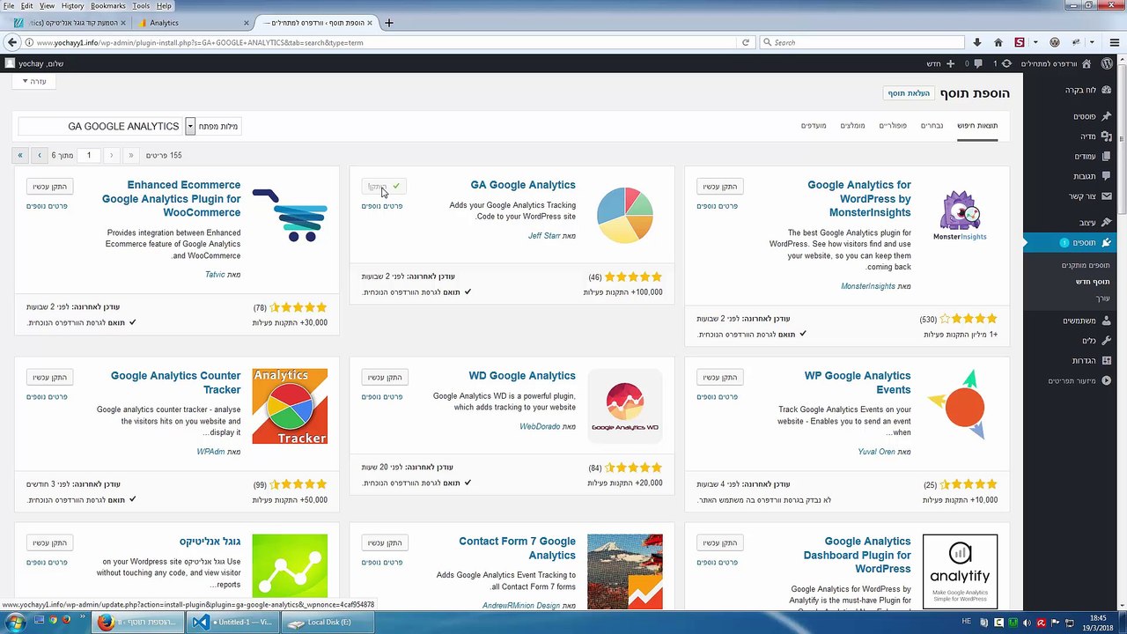The width and height of the screenshot is (1127, 634).
Task: Select the Recommended (מומלצים) filter tab
Action: [852, 126]
